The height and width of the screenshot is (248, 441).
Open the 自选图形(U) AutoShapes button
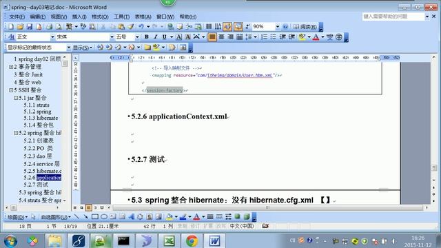(56, 217)
